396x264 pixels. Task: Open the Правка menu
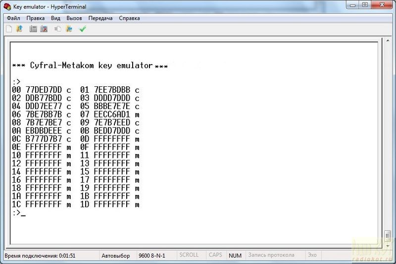(x=35, y=18)
